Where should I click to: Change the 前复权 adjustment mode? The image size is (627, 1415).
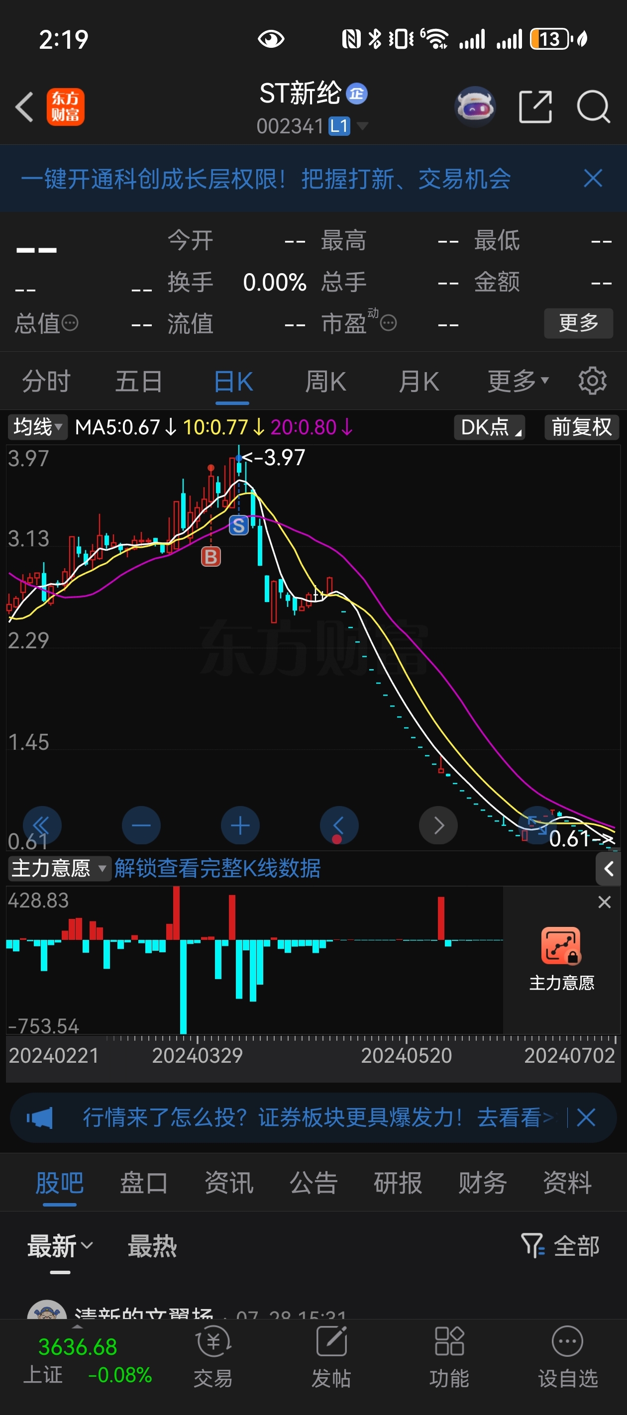(x=581, y=427)
